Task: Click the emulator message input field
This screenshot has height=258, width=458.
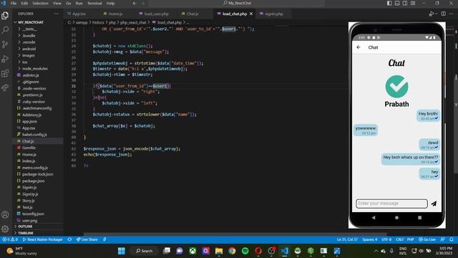Action: click(x=391, y=204)
